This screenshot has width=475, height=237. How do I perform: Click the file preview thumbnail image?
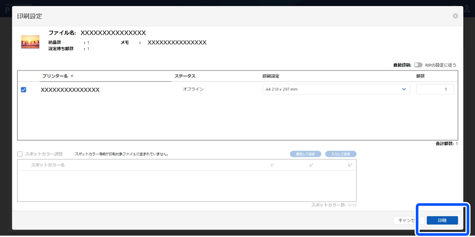(30, 42)
